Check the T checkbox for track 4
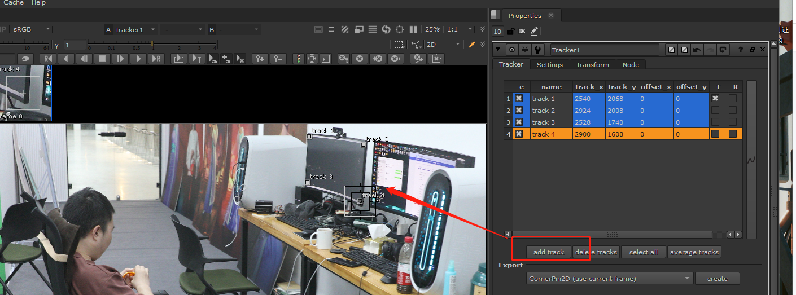The height and width of the screenshot is (295, 796). click(x=715, y=134)
